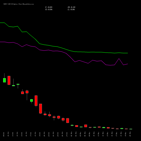The image size is (141, 141).
Task: Select the '24 Feb' date label
Action: pos(53,134)
